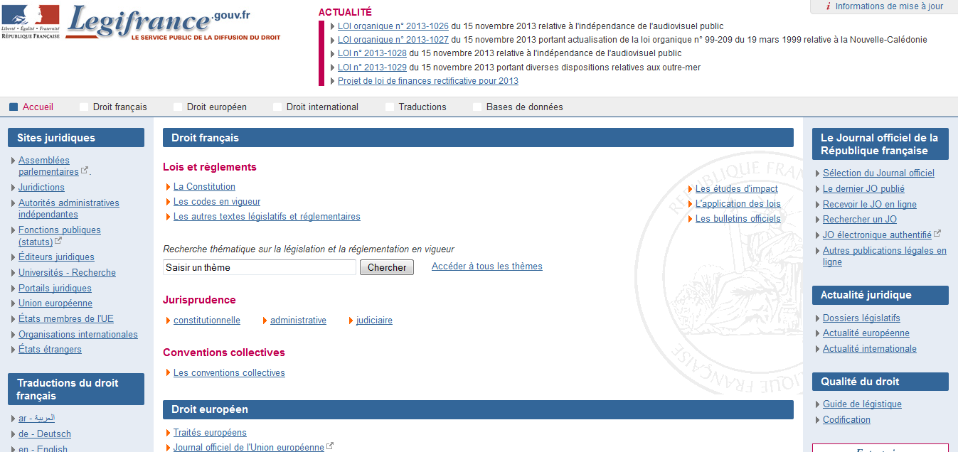Open Le dernier JO publié
Image resolution: width=958 pixels, height=452 pixels.
863,189
